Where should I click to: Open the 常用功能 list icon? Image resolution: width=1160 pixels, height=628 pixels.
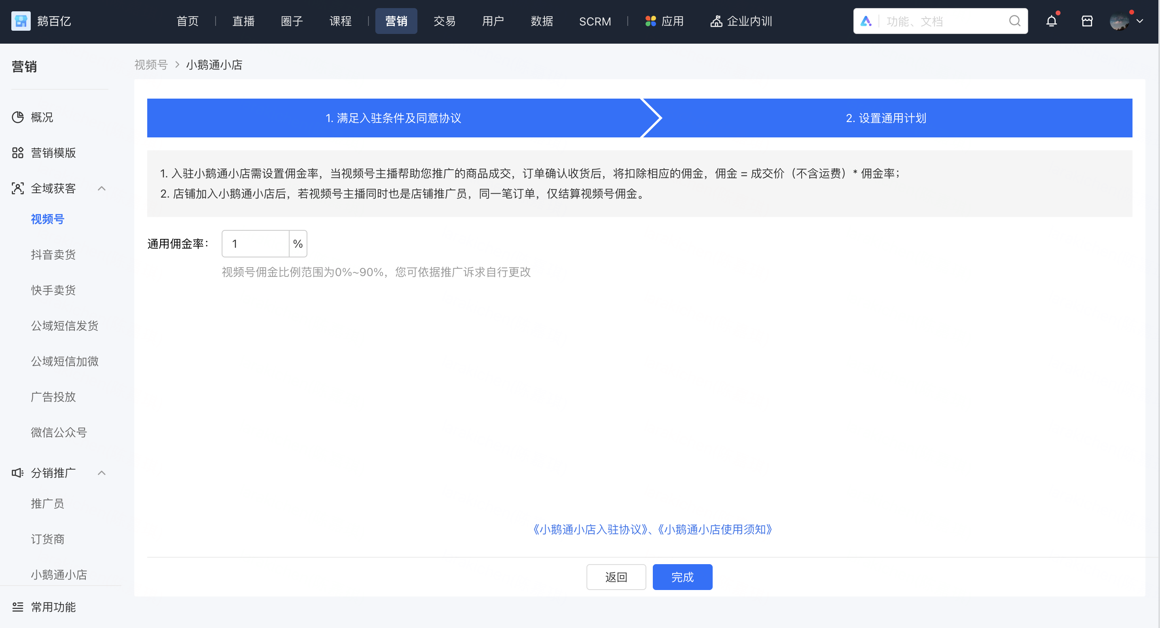point(17,607)
